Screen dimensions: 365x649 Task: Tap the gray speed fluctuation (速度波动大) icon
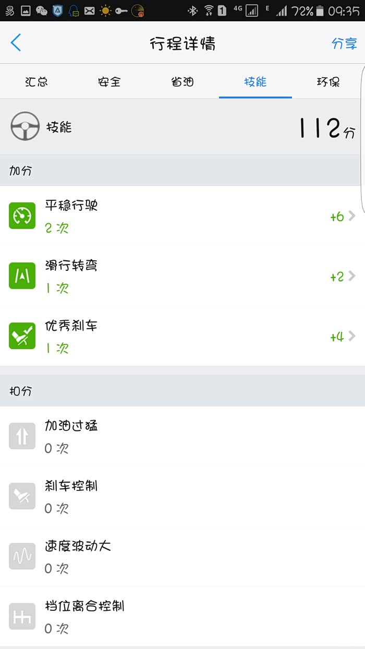click(x=22, y=556)
